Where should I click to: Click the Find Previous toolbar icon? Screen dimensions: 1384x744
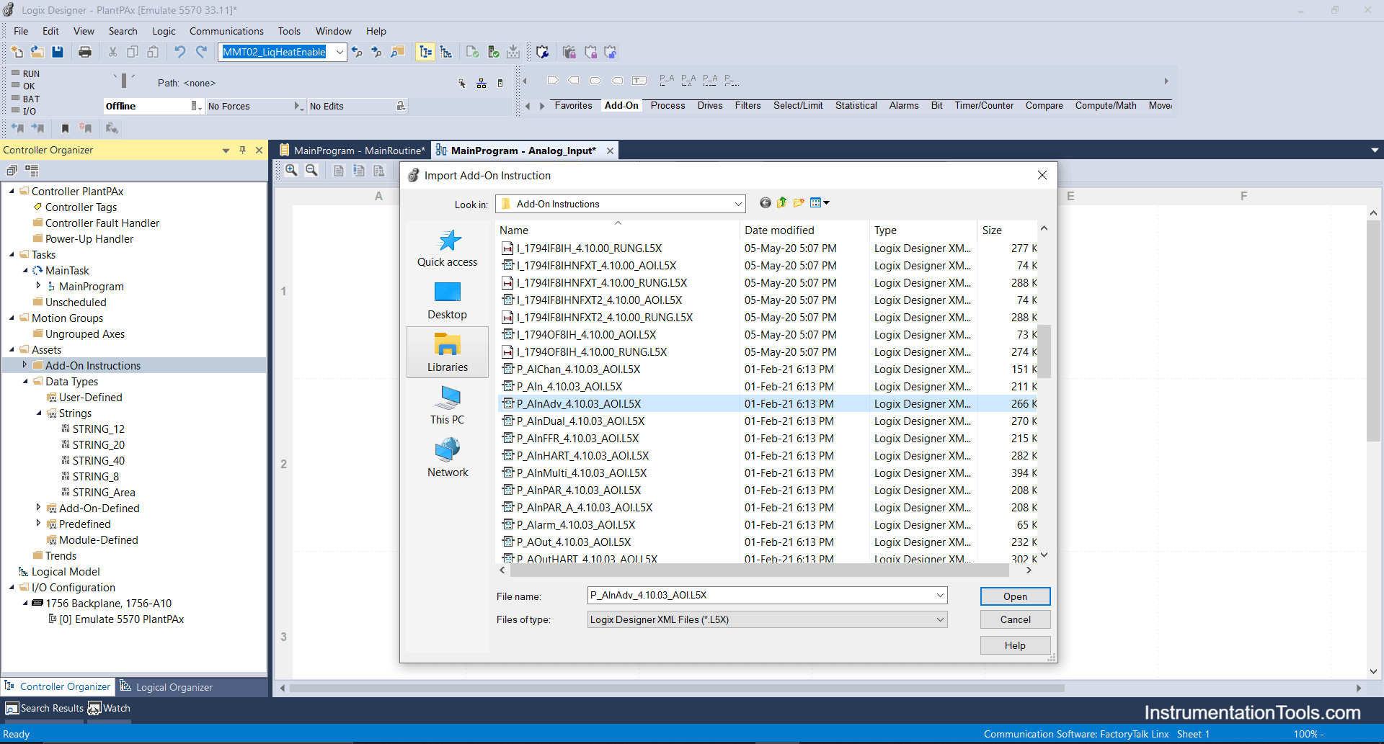click(x=357, y=52)
